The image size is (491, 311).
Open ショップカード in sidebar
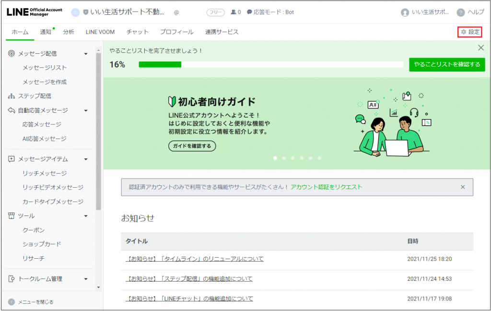point(42,244)
